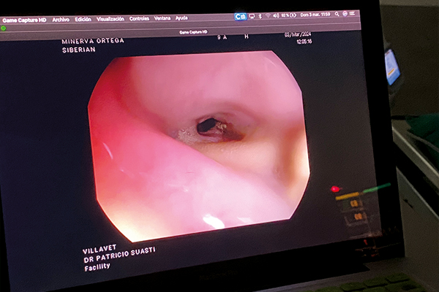The height and width of the screenshot is (292, 439).
Task: Open the Ventana menu
Action: pyautogui.click(x=162, y=18)
